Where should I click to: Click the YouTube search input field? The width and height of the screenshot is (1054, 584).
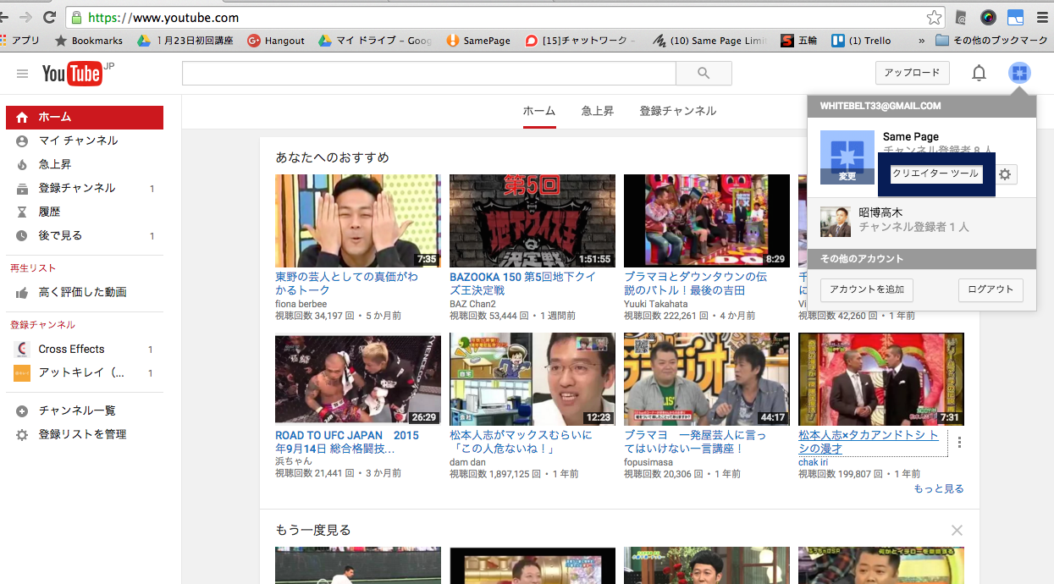point(429,74)
